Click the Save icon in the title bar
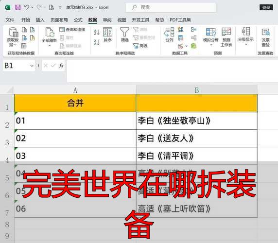Image resolution: width=278 pixels, height=243 pixels. [18, 7]
